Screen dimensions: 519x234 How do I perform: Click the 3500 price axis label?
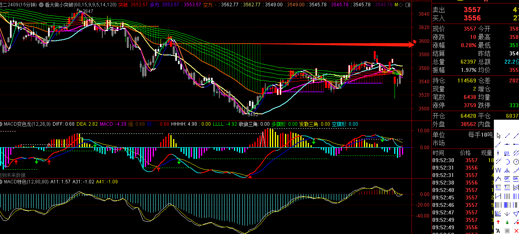pyautogui.click(x=424, y=109)
